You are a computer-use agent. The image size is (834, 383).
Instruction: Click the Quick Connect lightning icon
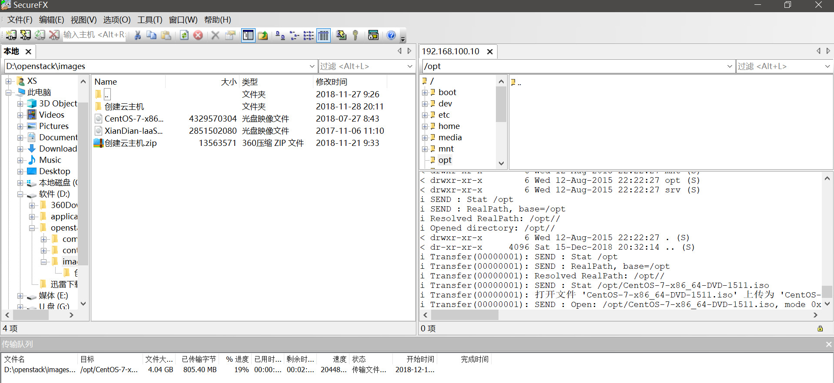pyautogui.click(x=26, y=35)
